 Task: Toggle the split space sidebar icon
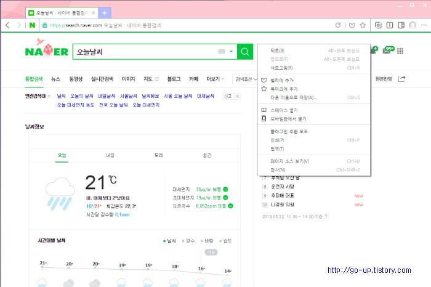tap(401, 25)
